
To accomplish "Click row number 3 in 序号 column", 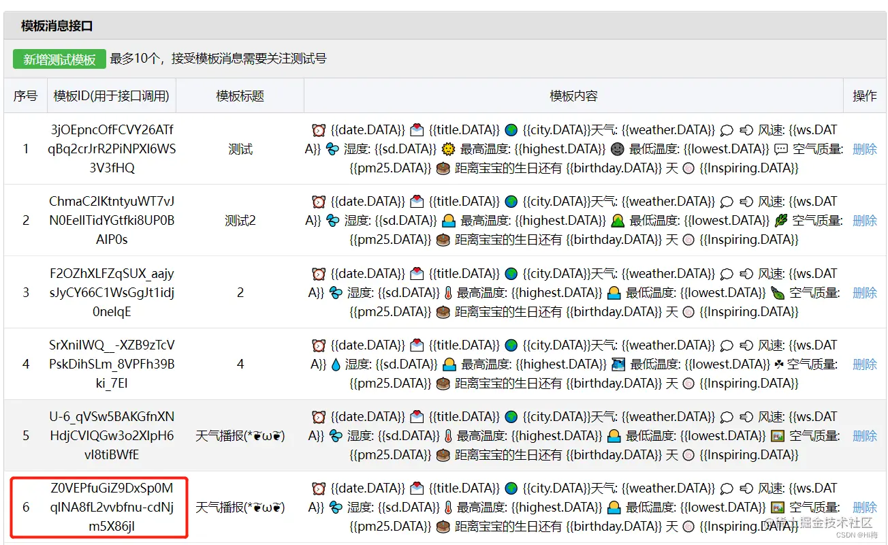I will 26,292.
